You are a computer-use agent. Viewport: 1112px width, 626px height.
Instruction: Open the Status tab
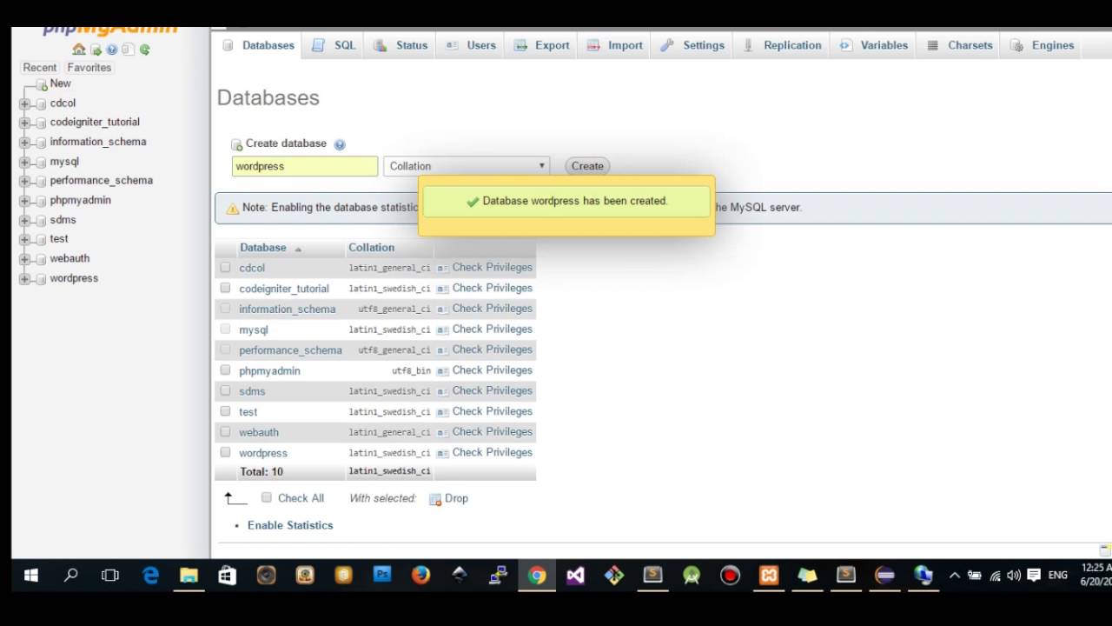tap(401, 45)
